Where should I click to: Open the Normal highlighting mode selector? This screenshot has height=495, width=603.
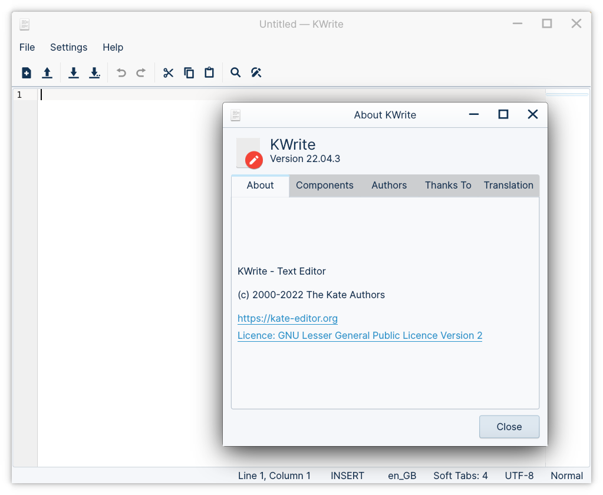tap(567, 476)
